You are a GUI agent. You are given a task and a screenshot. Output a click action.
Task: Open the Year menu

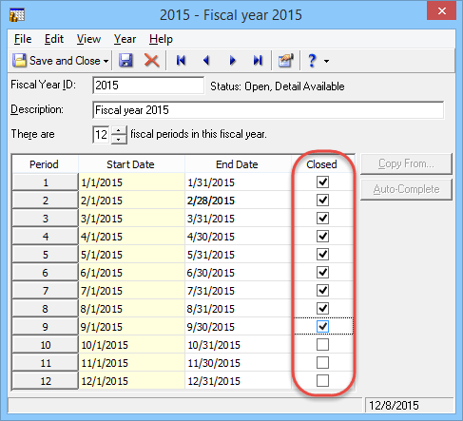125,39
